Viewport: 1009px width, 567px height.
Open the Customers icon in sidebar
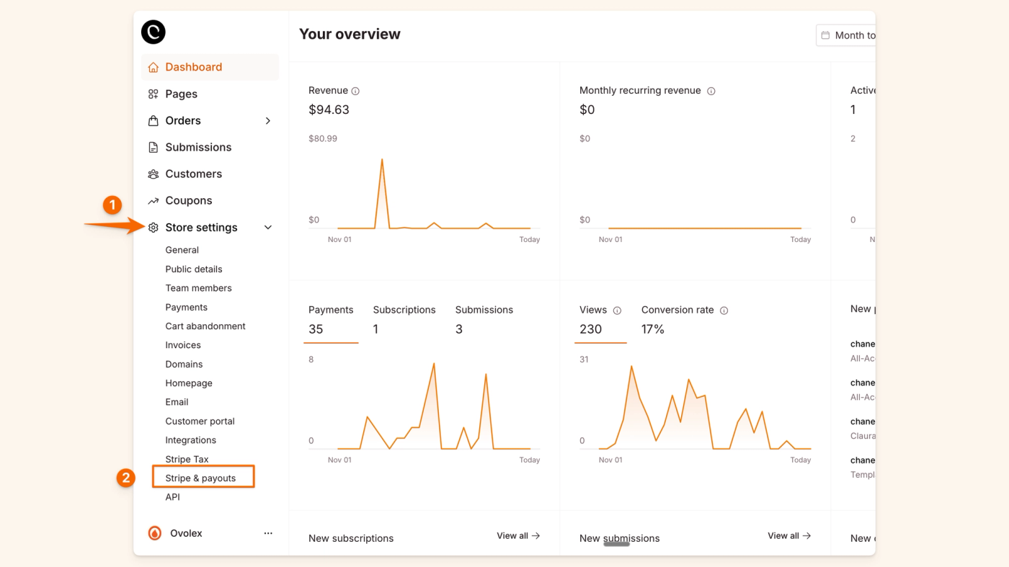(153, 174)
